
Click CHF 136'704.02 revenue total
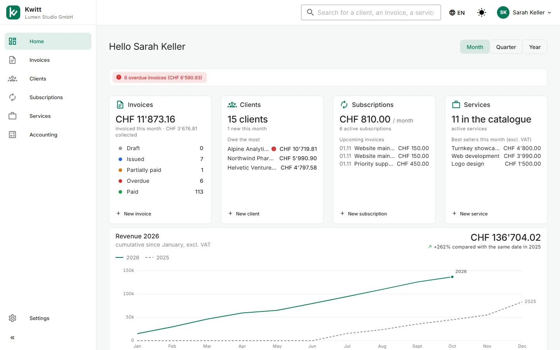coord(506,237)
